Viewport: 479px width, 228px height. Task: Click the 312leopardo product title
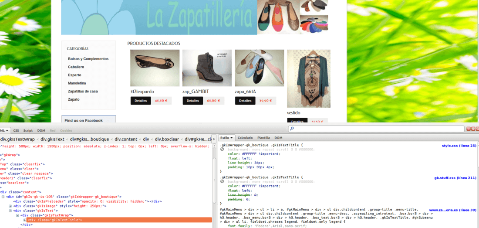click(x=142, y=92)
